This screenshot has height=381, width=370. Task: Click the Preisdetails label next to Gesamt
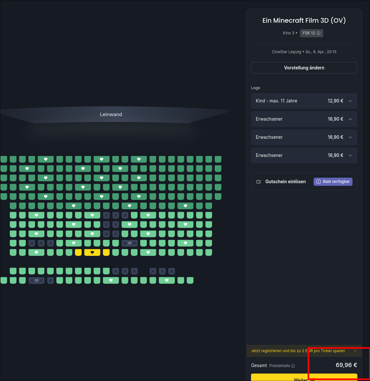coord(279,366)
